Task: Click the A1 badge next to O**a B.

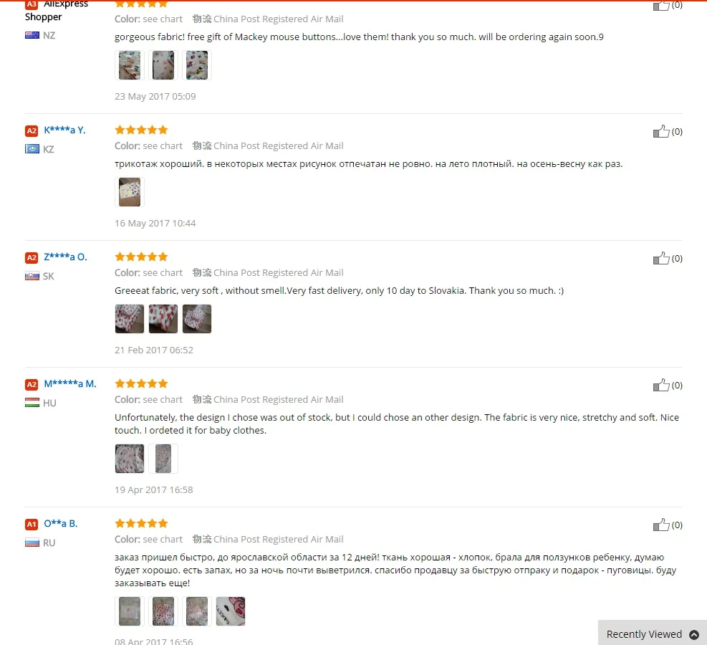Action: tap(31, 524)
